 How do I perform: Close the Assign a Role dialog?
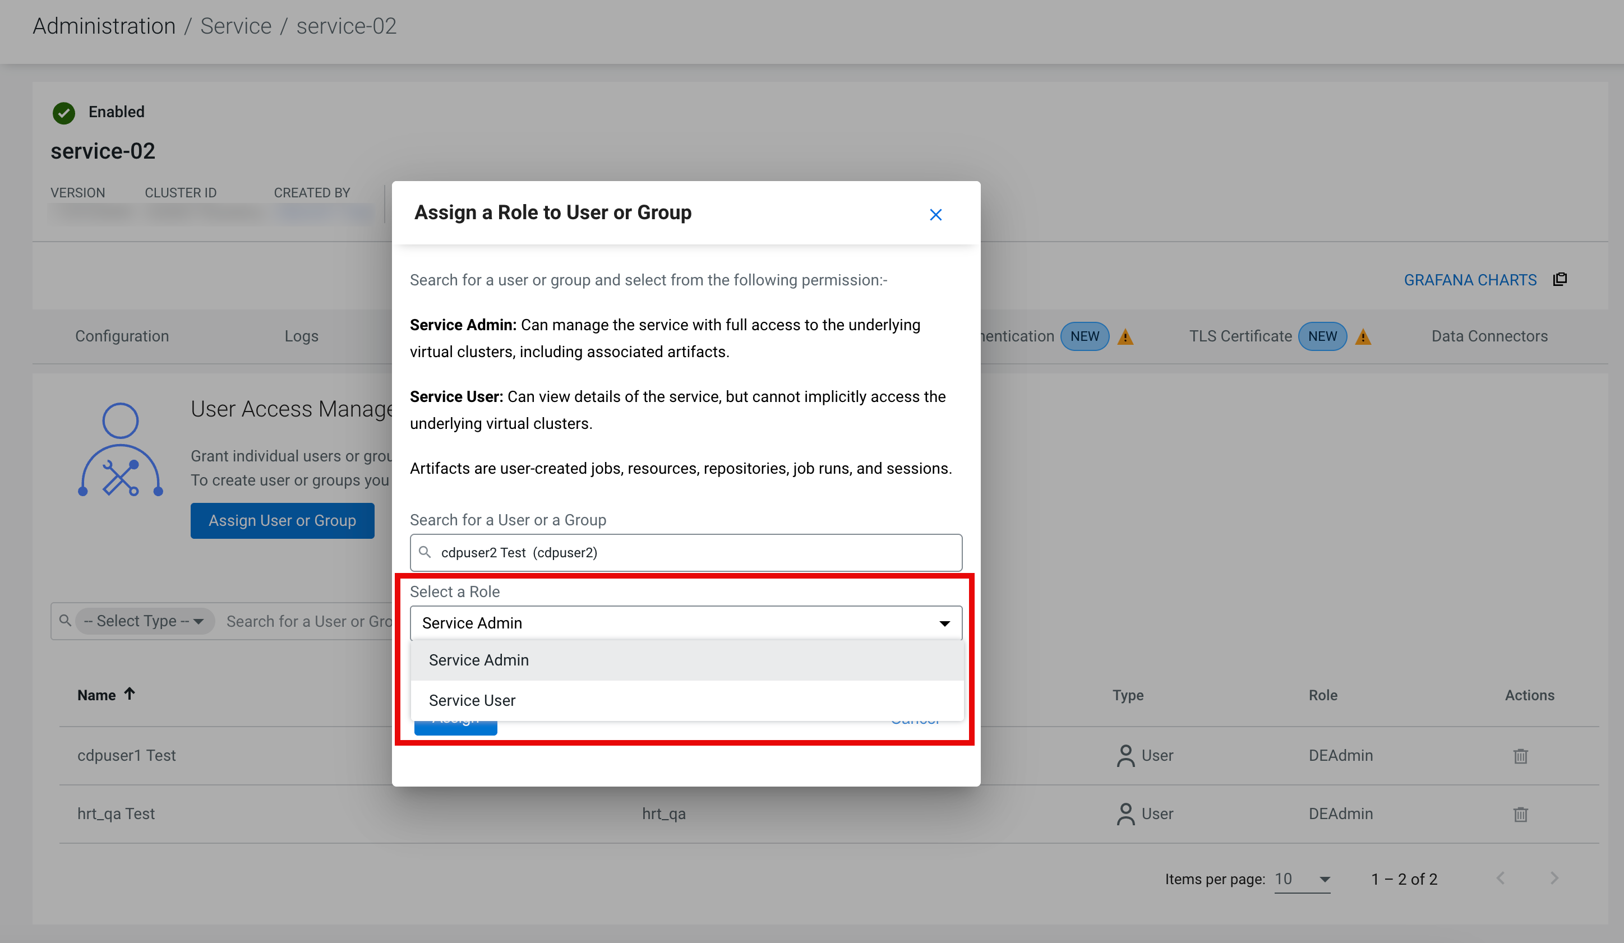pyautogui.click(x=935, y=215)
